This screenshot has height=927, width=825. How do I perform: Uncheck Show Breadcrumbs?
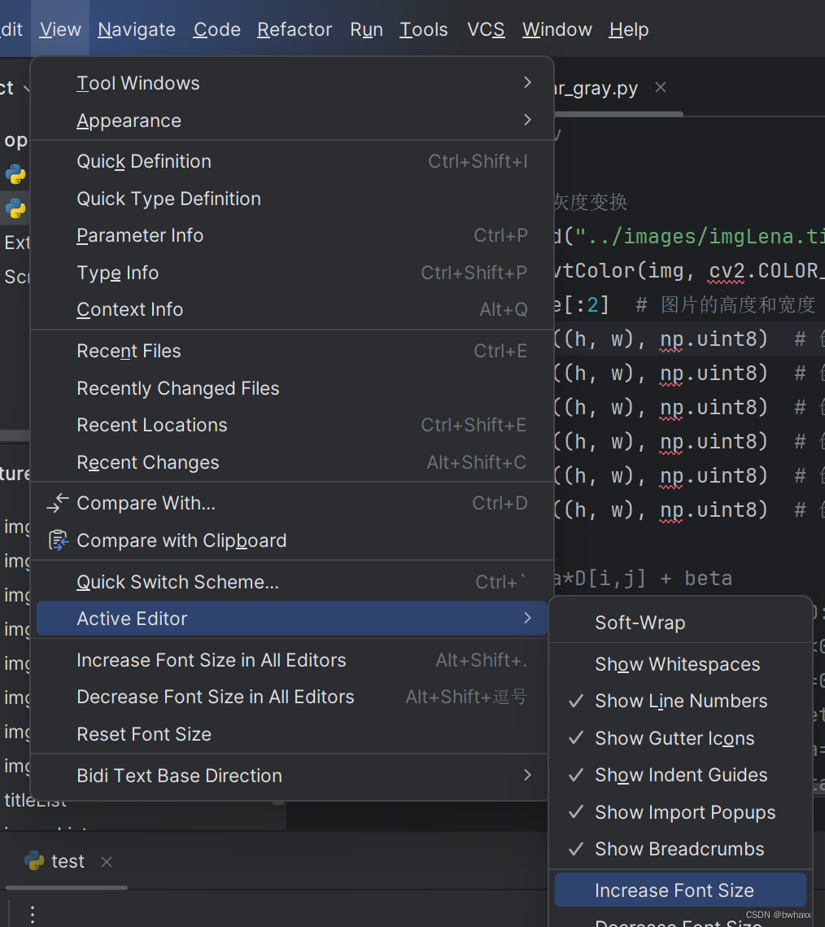(679, 849)
